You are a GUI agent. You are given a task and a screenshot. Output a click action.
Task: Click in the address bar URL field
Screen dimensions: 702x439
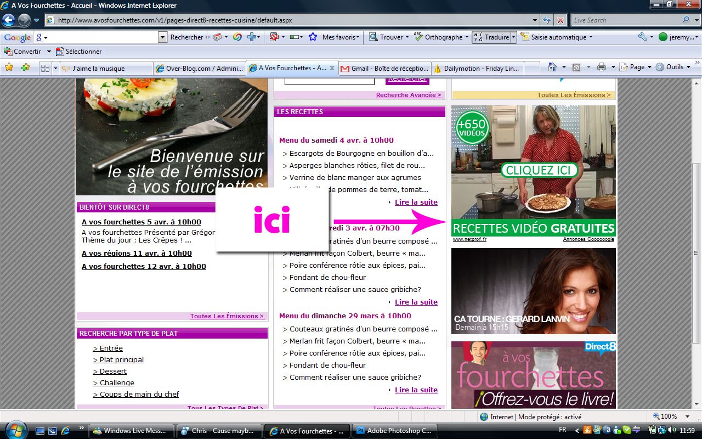[292, 20]
